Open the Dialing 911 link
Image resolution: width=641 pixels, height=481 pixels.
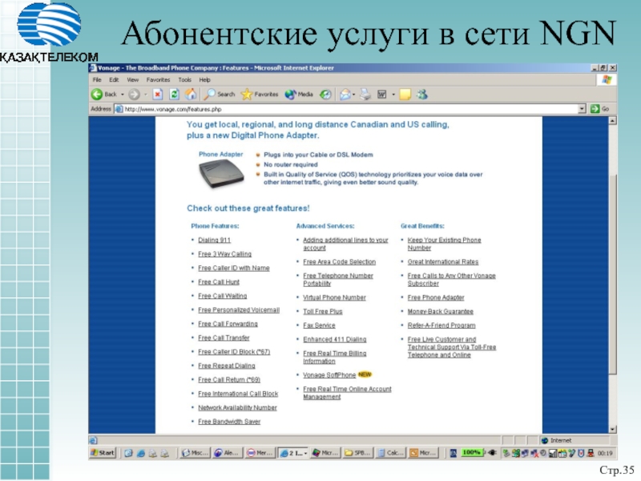(214, 240)
